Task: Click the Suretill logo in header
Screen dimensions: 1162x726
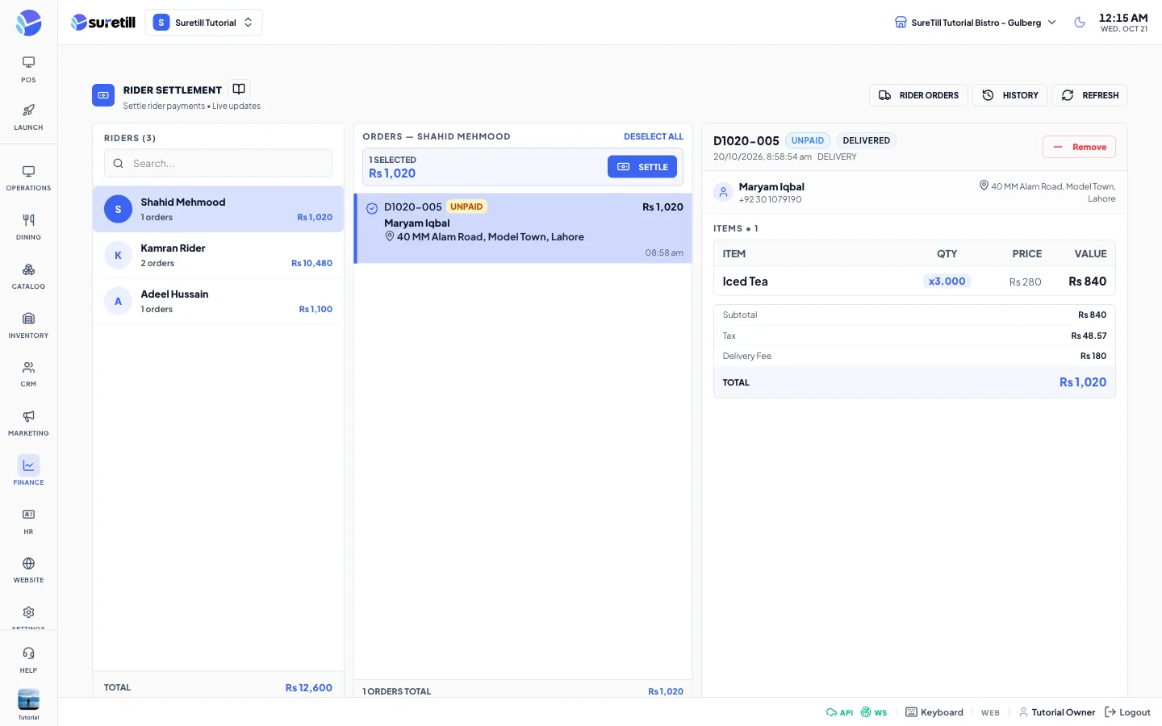Action: (103, 23)
